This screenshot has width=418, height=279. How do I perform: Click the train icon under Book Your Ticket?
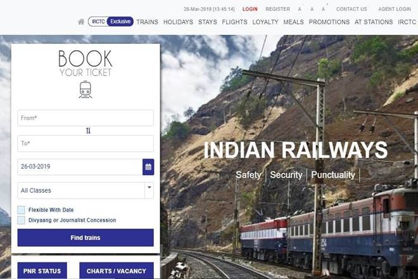tap(85, 89)
